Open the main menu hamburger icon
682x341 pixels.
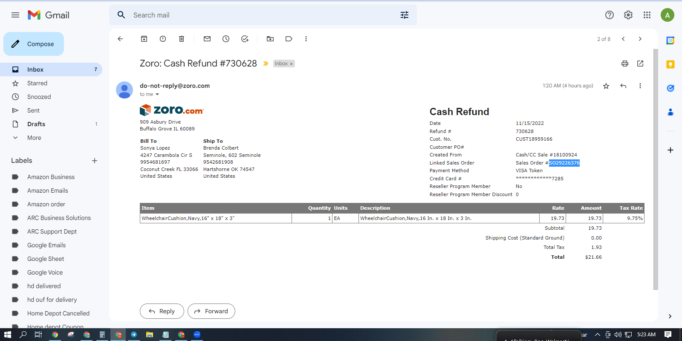tap(15, 15)
